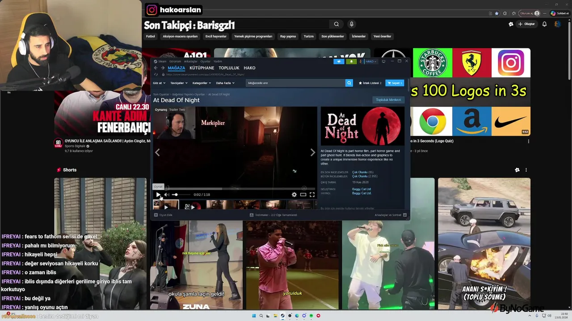Click YouTube search magnifier icon
The image size is (572, 321).
click(336, 24)
